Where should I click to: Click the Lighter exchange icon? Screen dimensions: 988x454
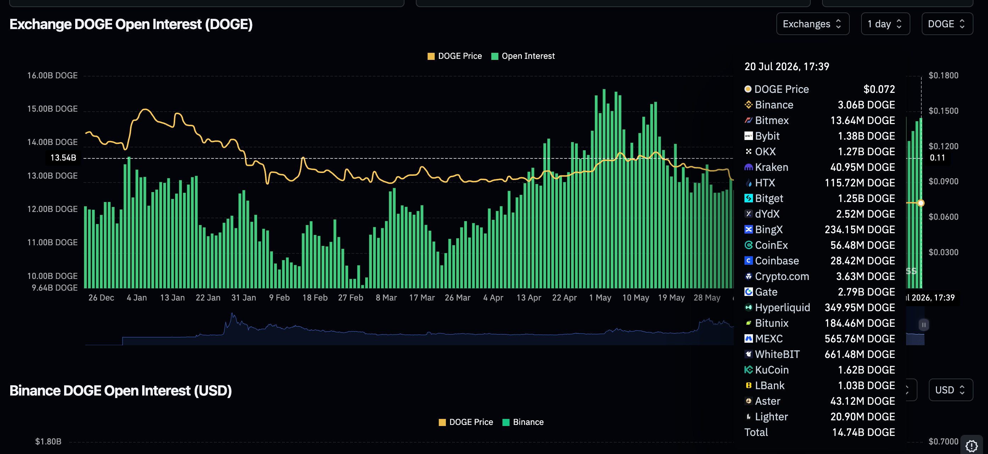point(748,417)
